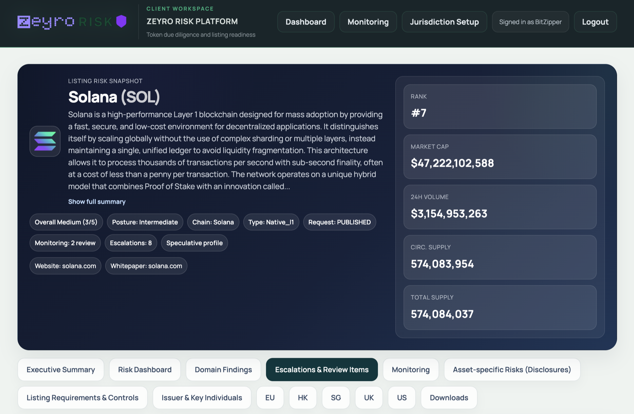Open the Downloads section
Image resolution: width=634 pixels, height=414 pixels.
pos(449,397)
